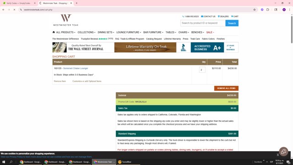Expand the BAR FURNITURE dropdown menu

pos(153,33)
